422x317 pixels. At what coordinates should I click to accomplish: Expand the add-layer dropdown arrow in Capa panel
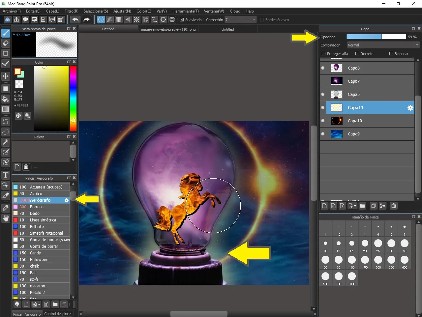tap(355, 206)
